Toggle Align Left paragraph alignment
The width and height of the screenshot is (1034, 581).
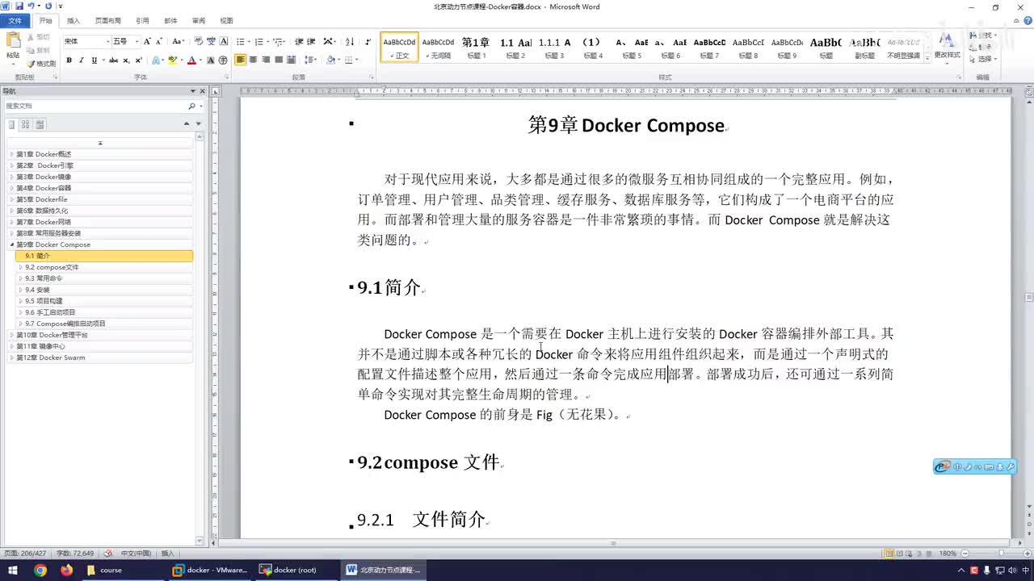coord(241,61)
